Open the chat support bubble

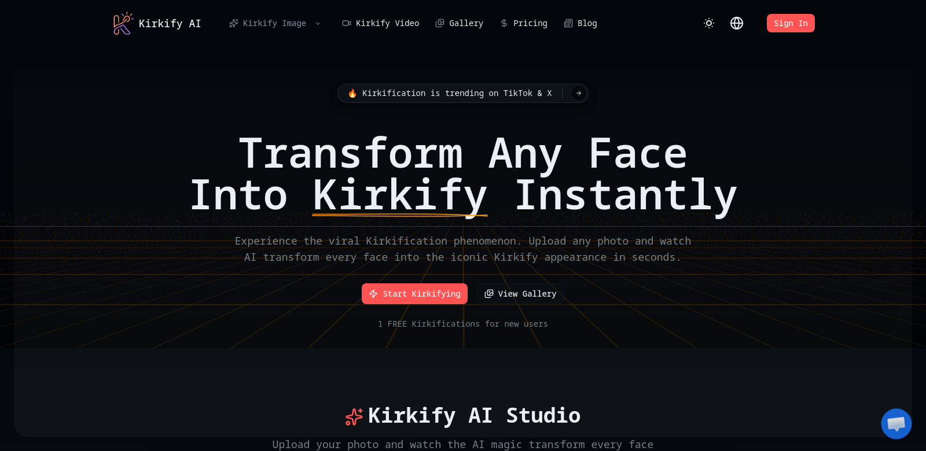(896, 424)
